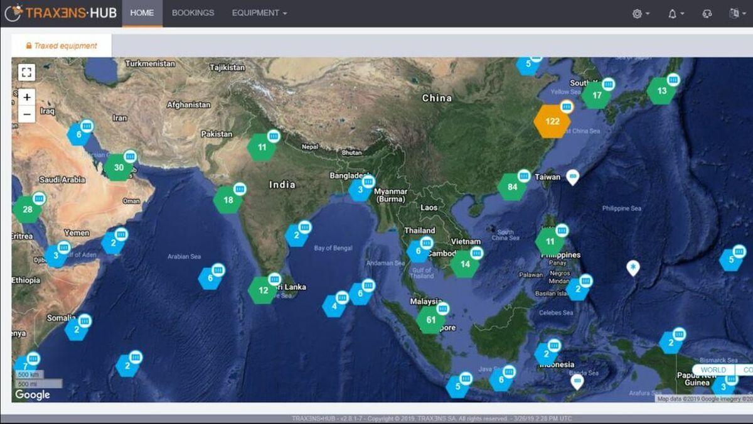Click the Google logo on the map
753x424 pixels.
(x=33, y=394)
